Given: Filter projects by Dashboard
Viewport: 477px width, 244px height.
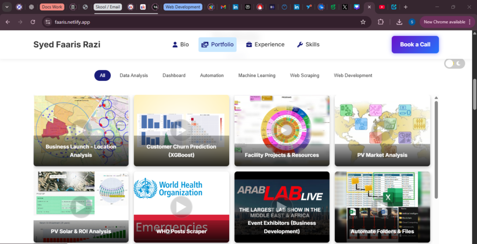Looking at the screenshot, I should 174,76.
